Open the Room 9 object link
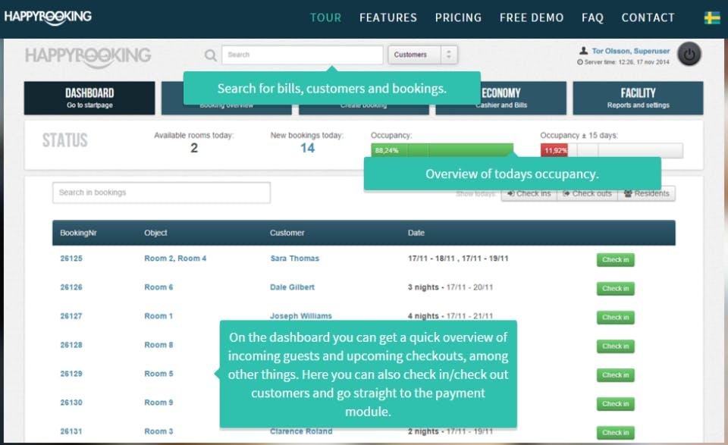 coord(158,403)
